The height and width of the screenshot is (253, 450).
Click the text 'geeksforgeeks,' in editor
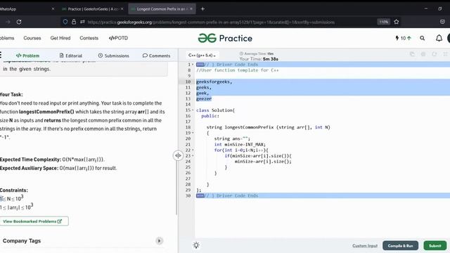214,82
